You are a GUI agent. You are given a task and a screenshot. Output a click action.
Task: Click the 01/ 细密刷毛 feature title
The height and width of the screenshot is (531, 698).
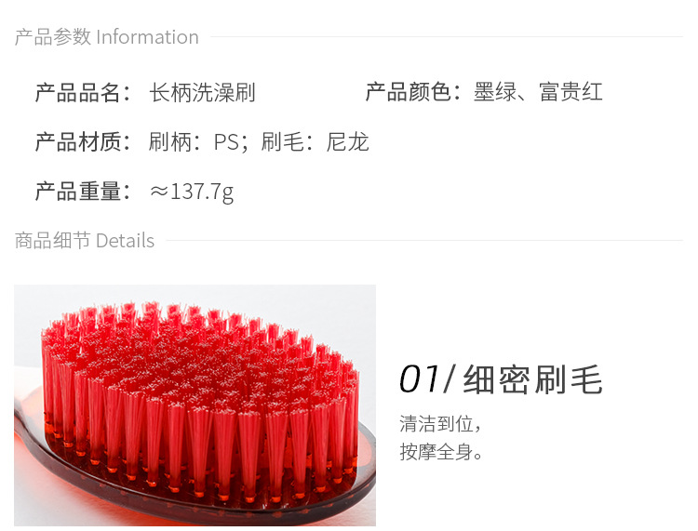501,379
